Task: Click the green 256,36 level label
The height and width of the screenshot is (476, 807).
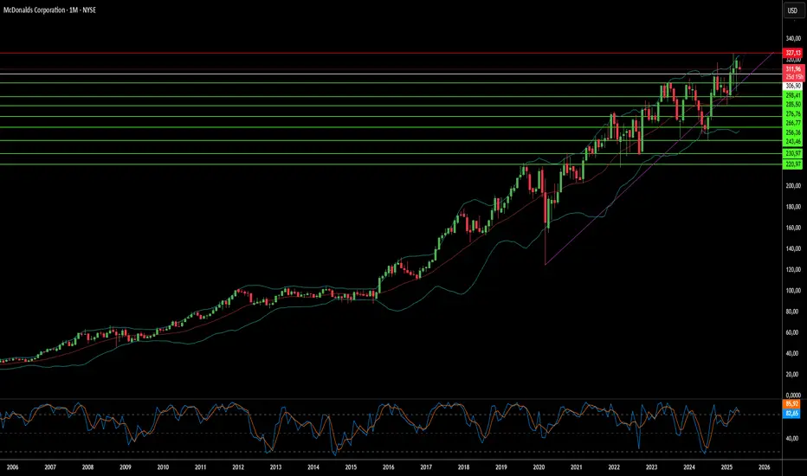Action: [791, 132]
